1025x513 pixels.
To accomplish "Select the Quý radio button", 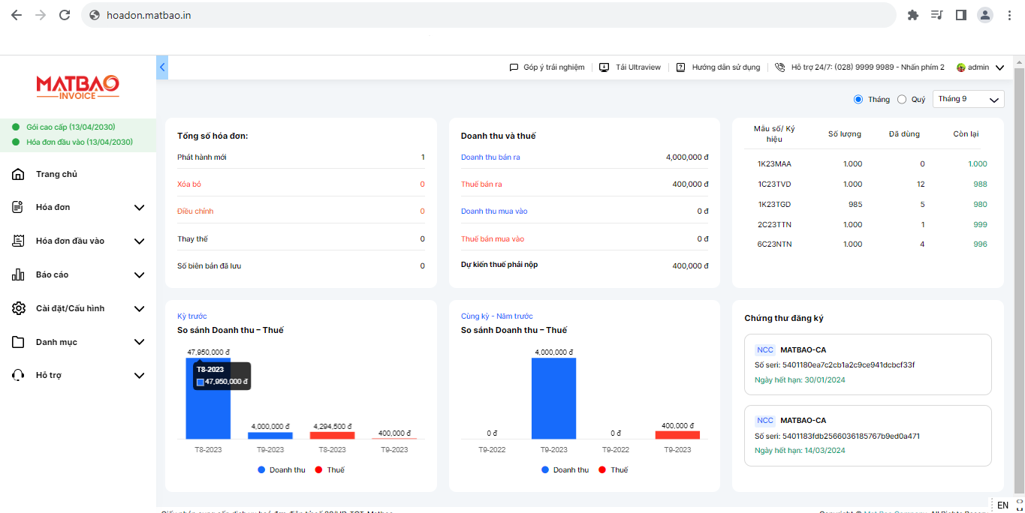I will [902, 99].
